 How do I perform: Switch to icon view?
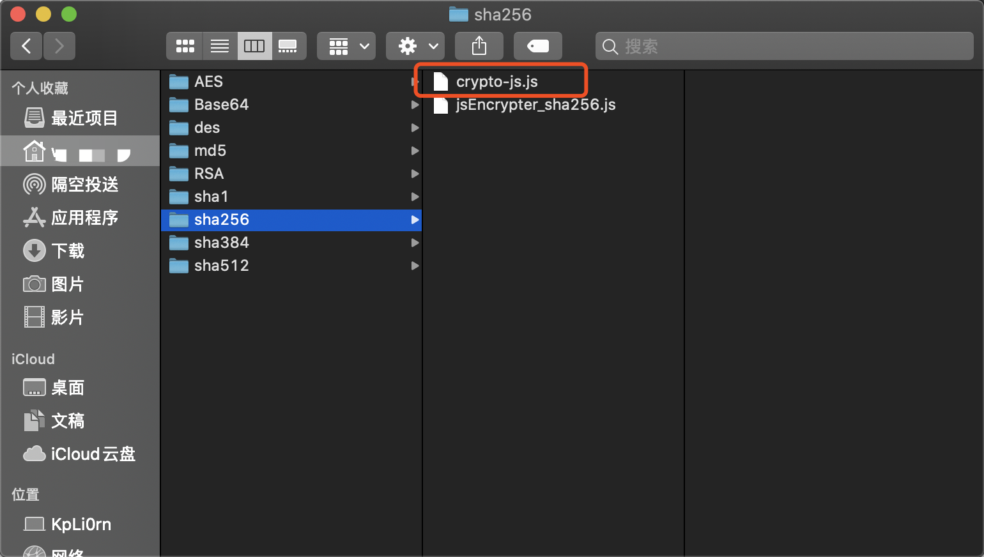click(x=185, y=46)
